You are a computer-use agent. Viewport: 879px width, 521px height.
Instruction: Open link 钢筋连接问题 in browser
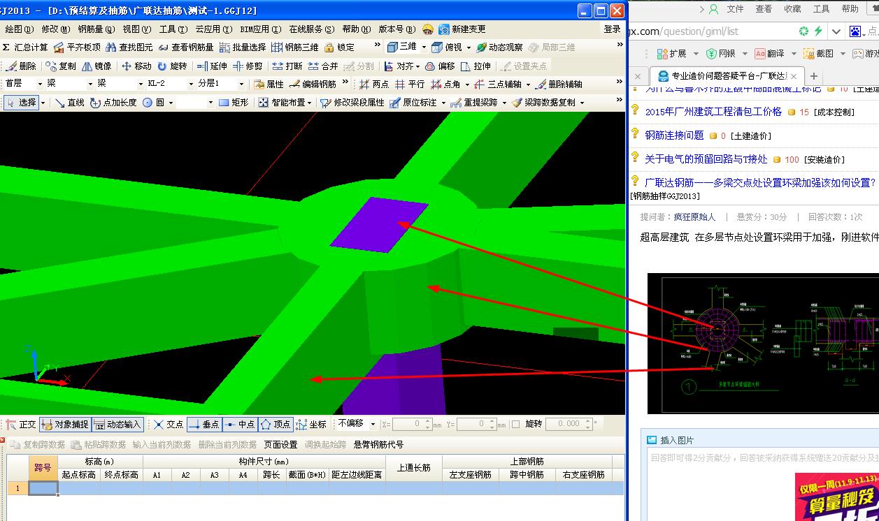pyautogui.click(x=674, y=135)
